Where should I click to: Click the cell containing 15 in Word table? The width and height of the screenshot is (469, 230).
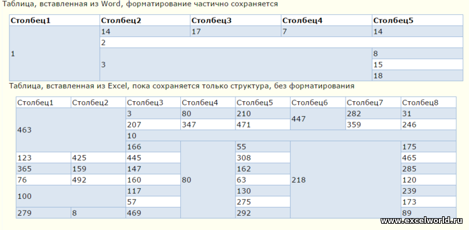pos(418,64)
